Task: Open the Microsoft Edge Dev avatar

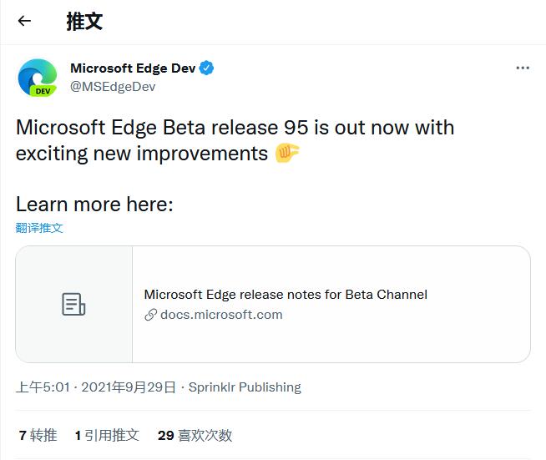Action: (38, 78)
